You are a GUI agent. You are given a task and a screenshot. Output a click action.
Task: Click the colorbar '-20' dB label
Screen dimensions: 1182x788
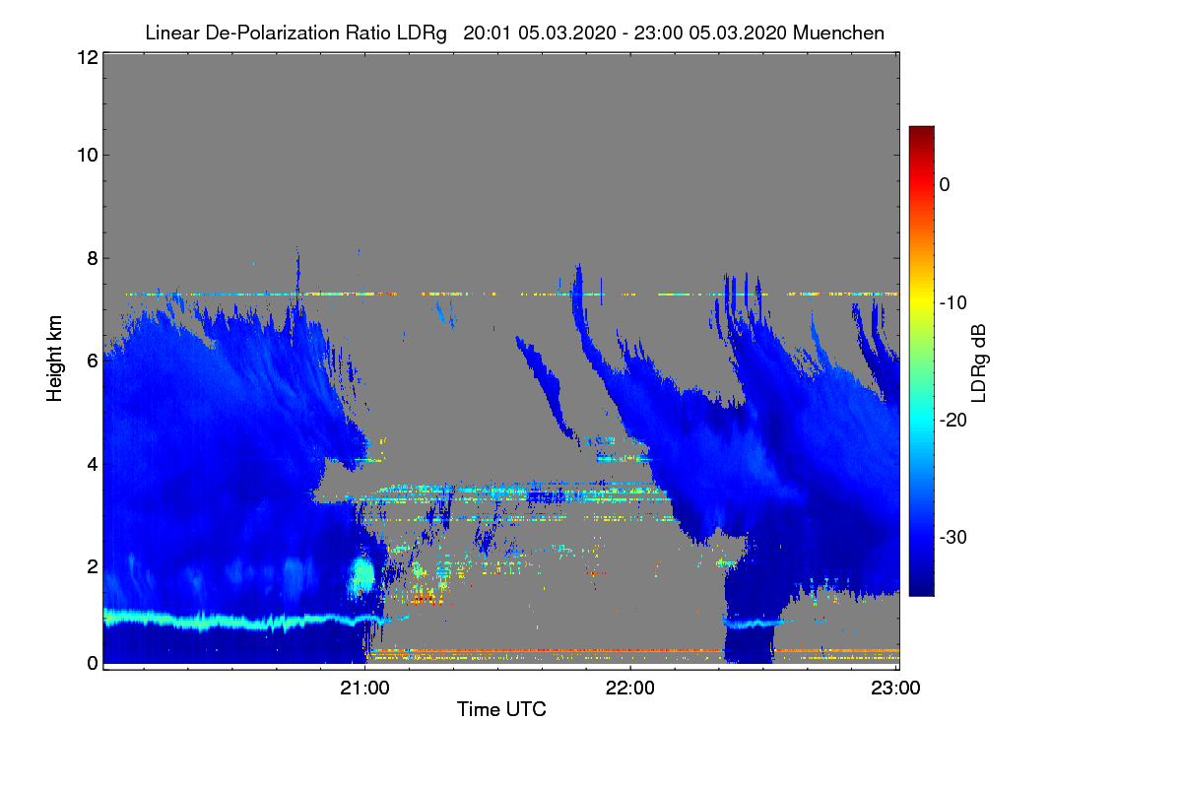952,420
